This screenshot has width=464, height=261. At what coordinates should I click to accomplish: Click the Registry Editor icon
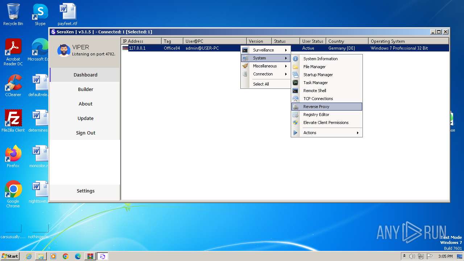coord(295,115)
